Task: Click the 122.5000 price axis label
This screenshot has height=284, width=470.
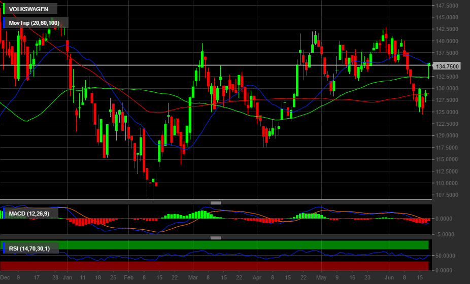Action: tap(447, 124)
